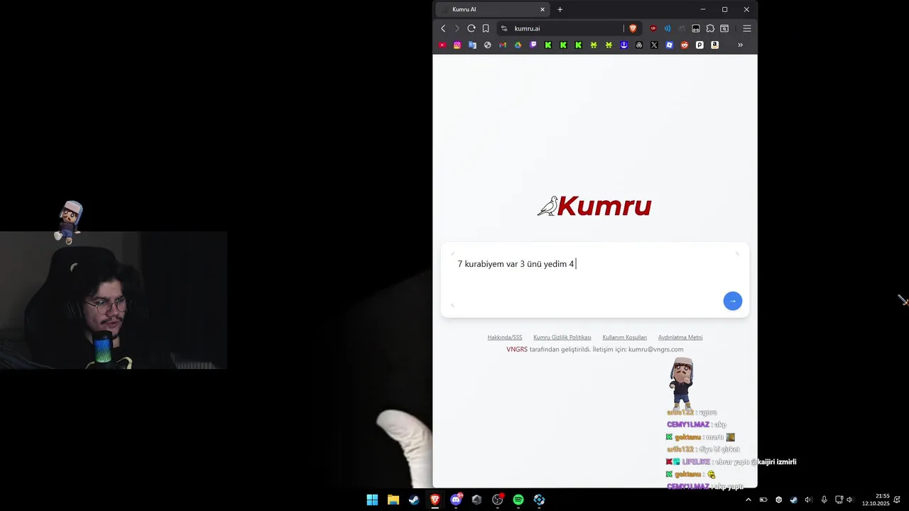Image resolution: width=909 pixels, height=511 pixels.
Task: Bookmark this page with the bookmark icon
Action: pyautogui.click(x=486, y=28)
